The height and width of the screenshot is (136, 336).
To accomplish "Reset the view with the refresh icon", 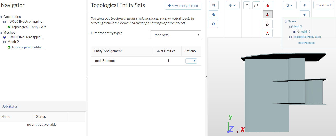I will pos(213,24).
